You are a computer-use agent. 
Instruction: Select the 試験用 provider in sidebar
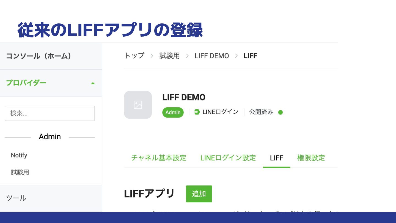(20, 172)
